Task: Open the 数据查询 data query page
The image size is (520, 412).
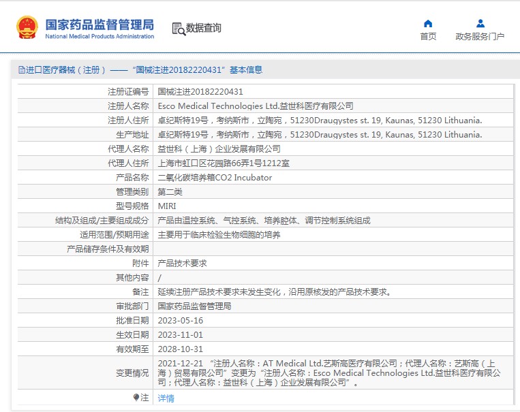Action: click(x=204, y=29)
